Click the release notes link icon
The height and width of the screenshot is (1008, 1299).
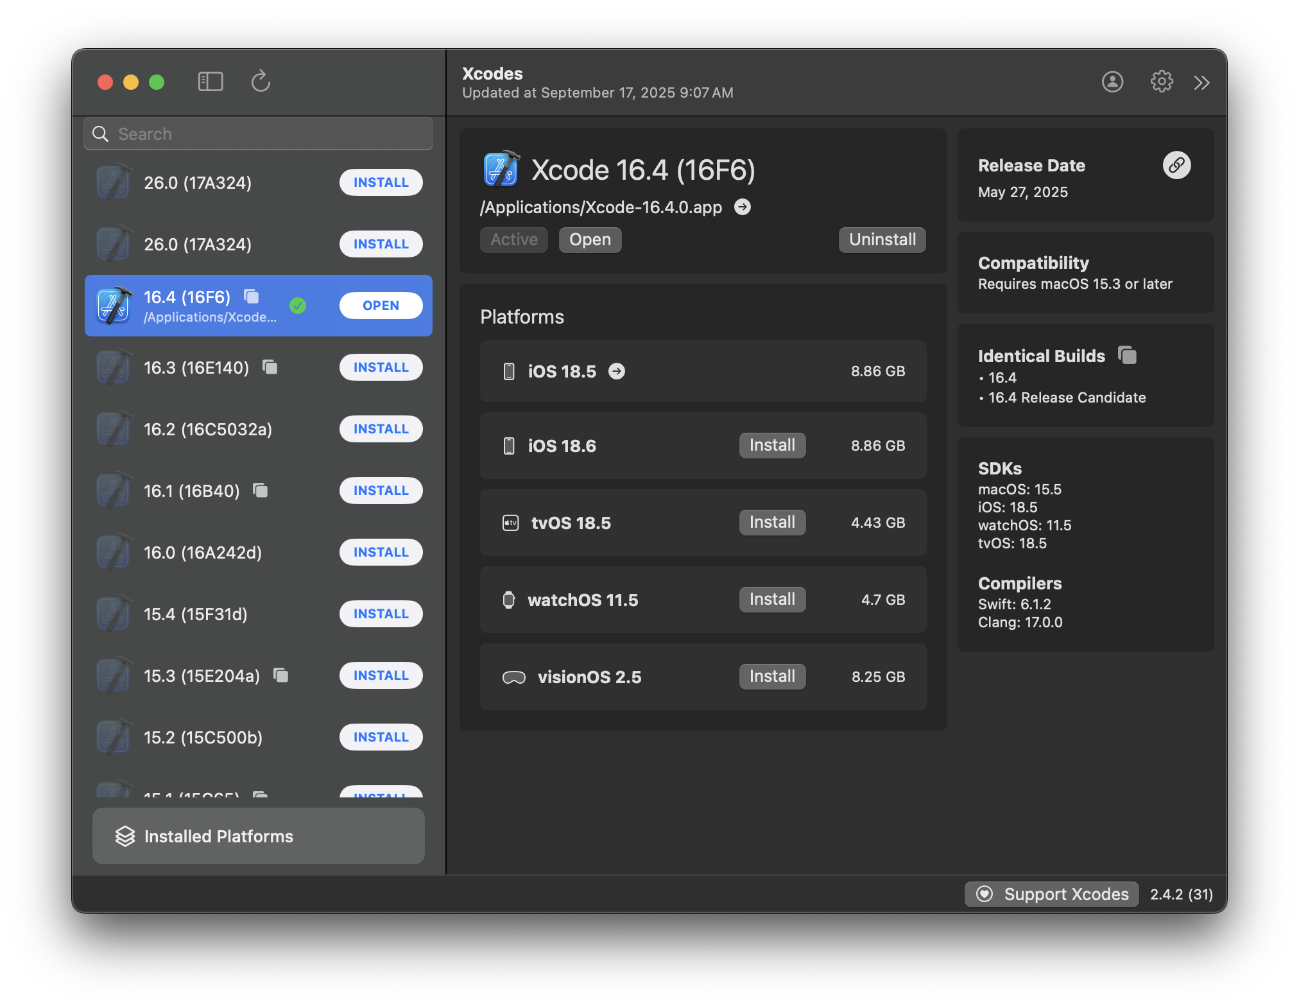point(1176,165)
